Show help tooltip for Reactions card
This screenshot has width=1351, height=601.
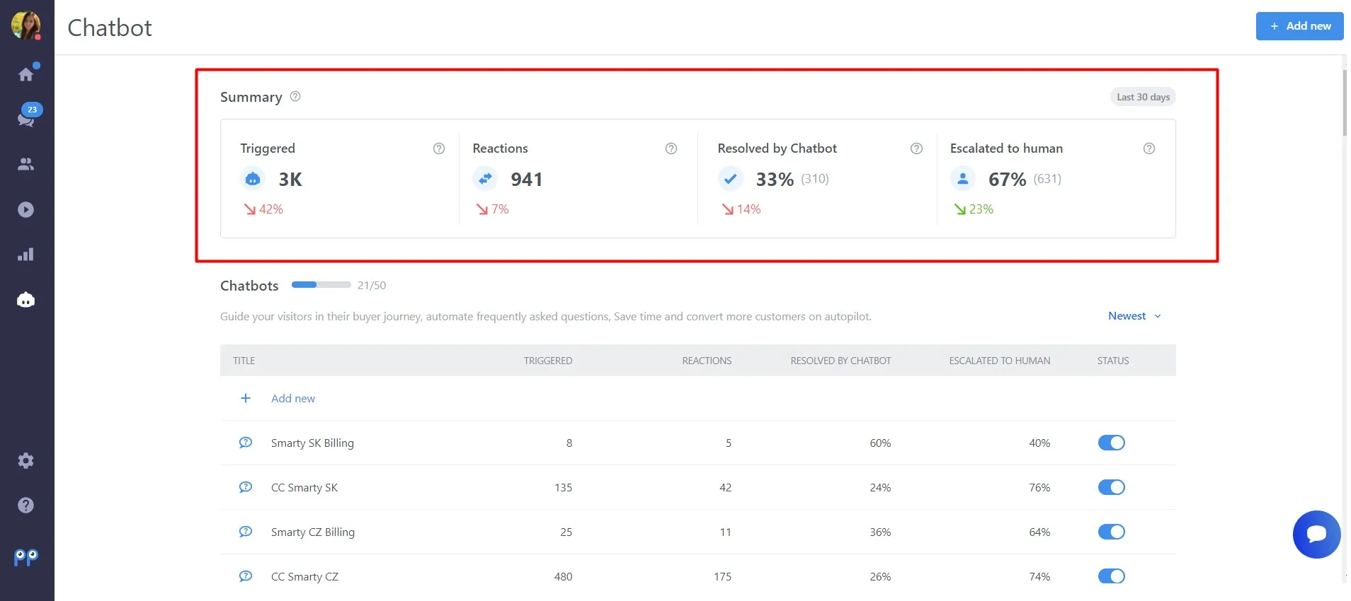[671, 148]
